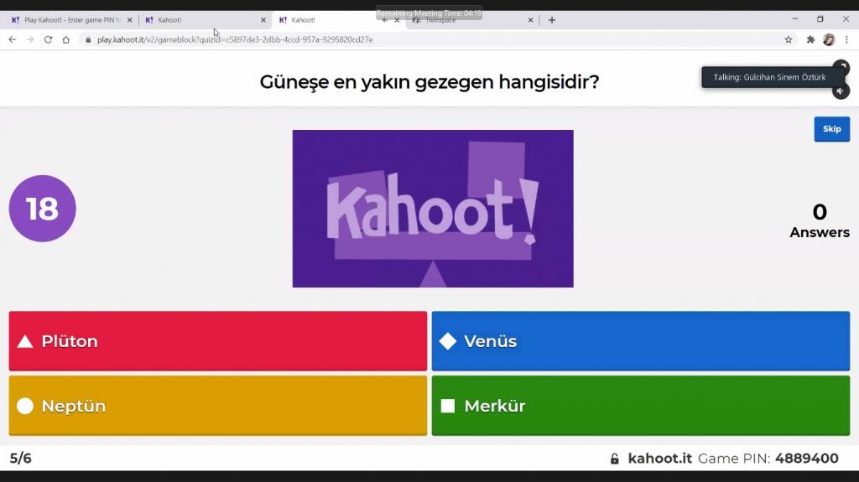Click the purple countdown timer circle
859x482 pixels.
pos(42,209)
